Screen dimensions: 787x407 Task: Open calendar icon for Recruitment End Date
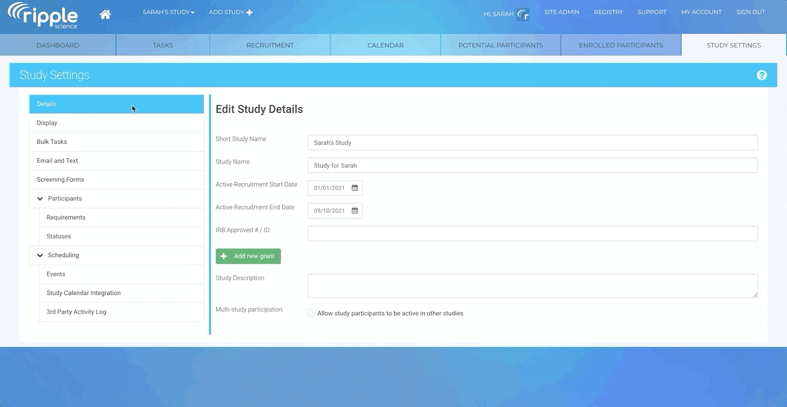tap(355, 211)
